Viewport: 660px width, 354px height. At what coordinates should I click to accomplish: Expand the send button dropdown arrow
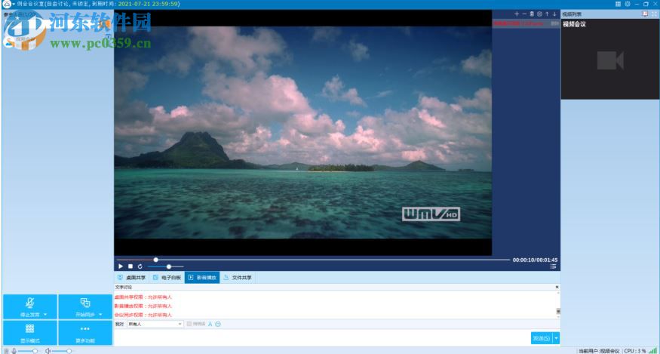pyautogui.click(x=556, y=338)
